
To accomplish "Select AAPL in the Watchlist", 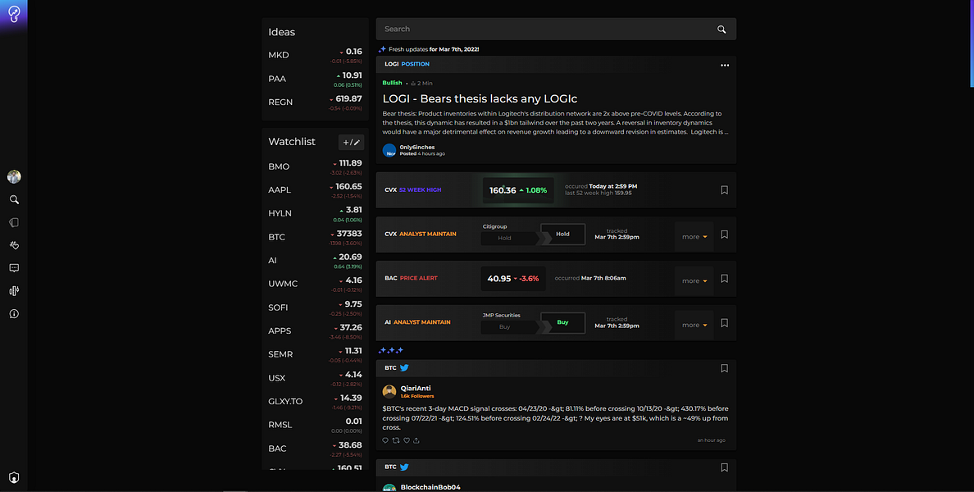I will point(315,190).
